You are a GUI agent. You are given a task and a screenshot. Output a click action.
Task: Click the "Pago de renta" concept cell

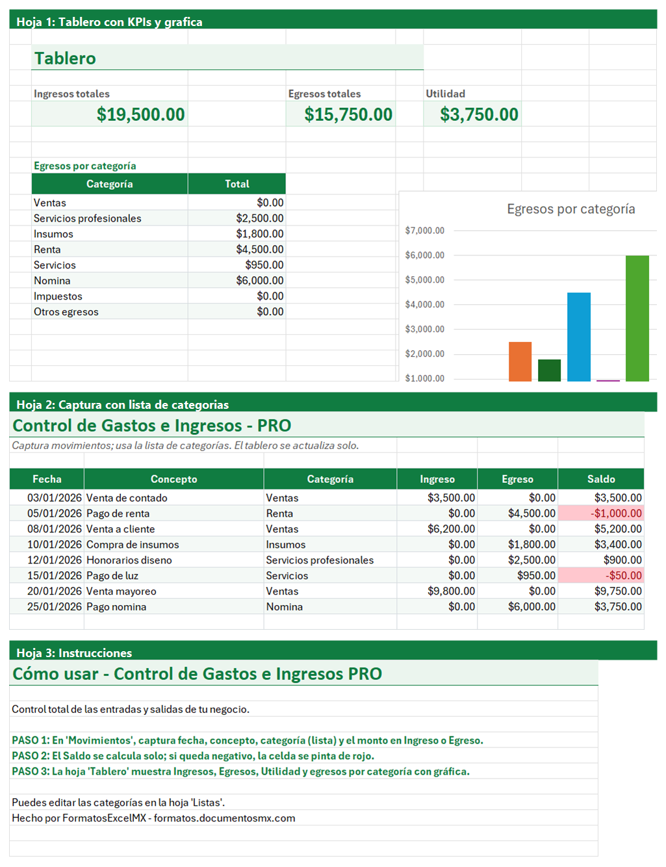coord(174,513)
